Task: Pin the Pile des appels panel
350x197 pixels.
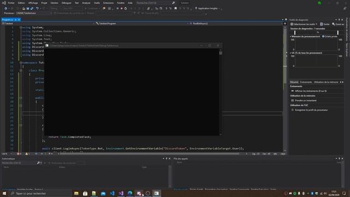Action: point(339,159)
